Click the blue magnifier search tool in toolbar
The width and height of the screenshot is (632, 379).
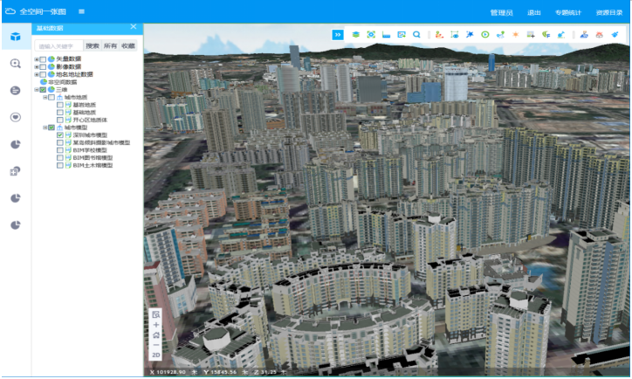click(x=416, y=35)
